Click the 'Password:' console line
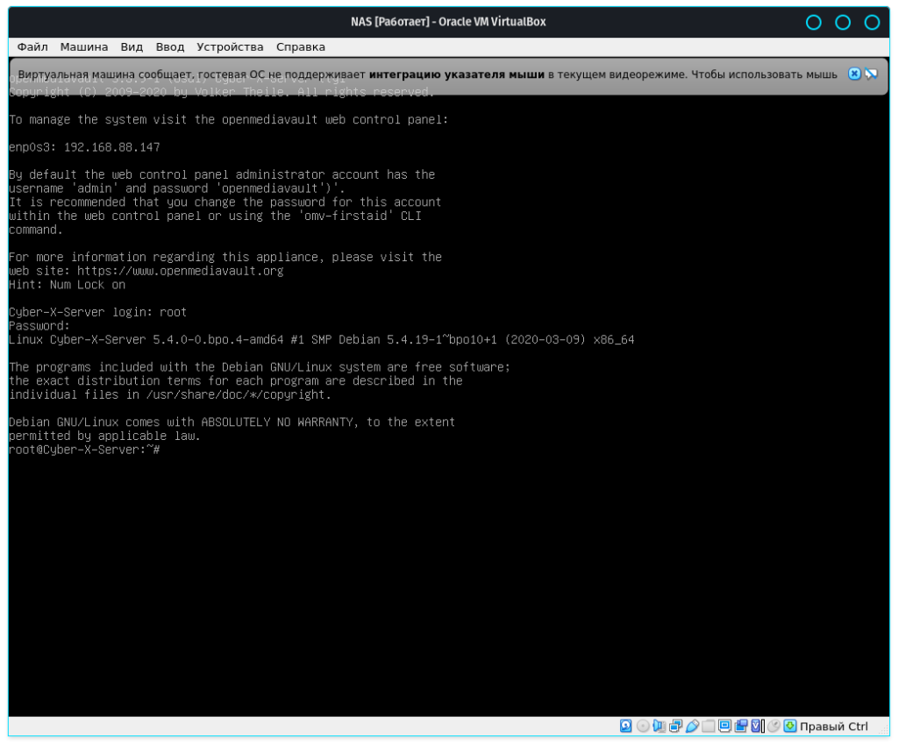 pos(39,325)
